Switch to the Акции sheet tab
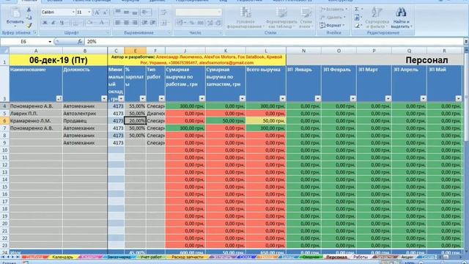The height and width of the screenshot is (264, 469). (407, 257)
